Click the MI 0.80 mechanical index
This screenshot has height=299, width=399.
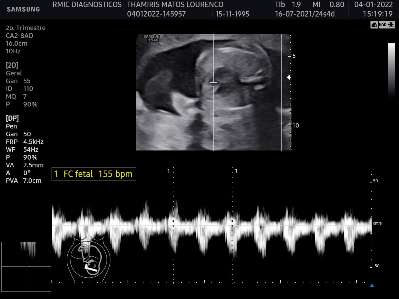coord(328,5)
